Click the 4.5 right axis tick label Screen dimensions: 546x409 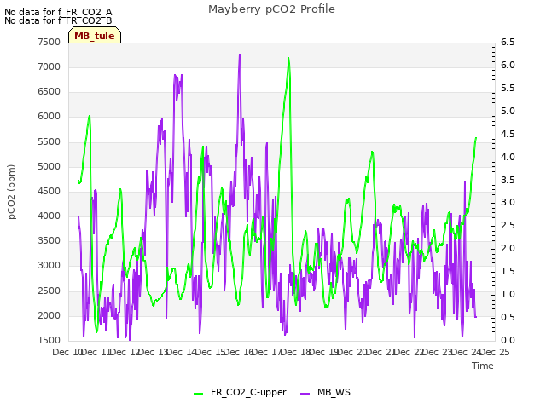(508, 134)
